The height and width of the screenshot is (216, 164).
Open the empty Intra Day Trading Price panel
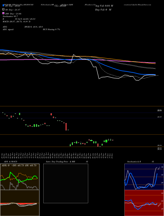(66, 183)
